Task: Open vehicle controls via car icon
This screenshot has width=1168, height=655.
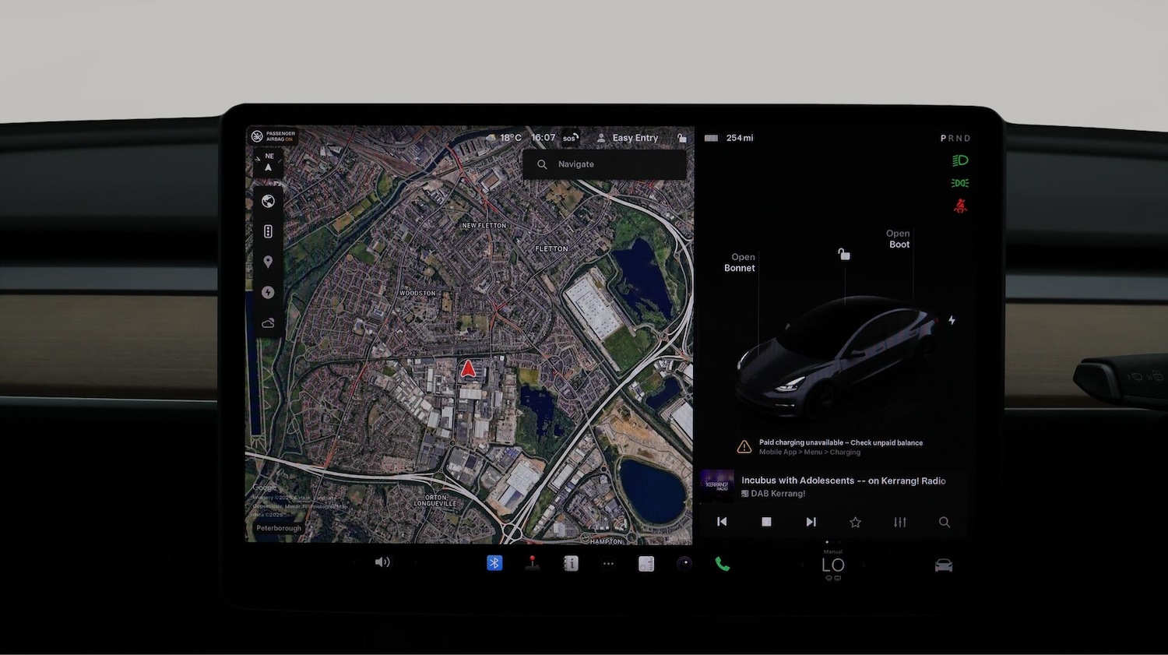Action: [x=943, y=565]
